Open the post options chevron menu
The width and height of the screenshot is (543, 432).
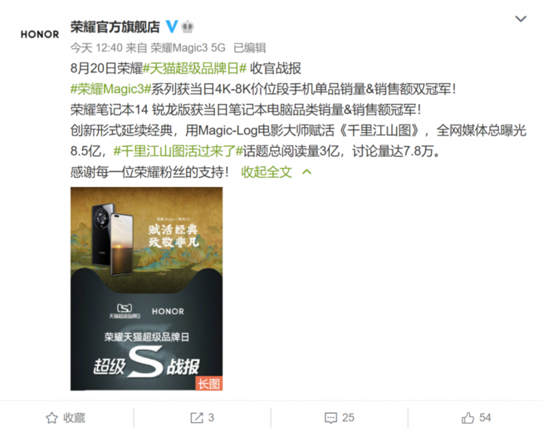click(x=521, y=19)
